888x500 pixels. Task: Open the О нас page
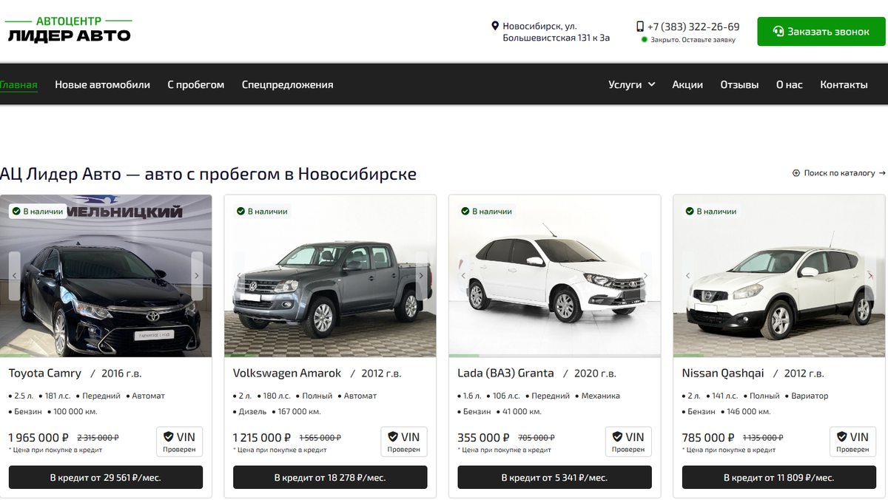coord(789,84)
